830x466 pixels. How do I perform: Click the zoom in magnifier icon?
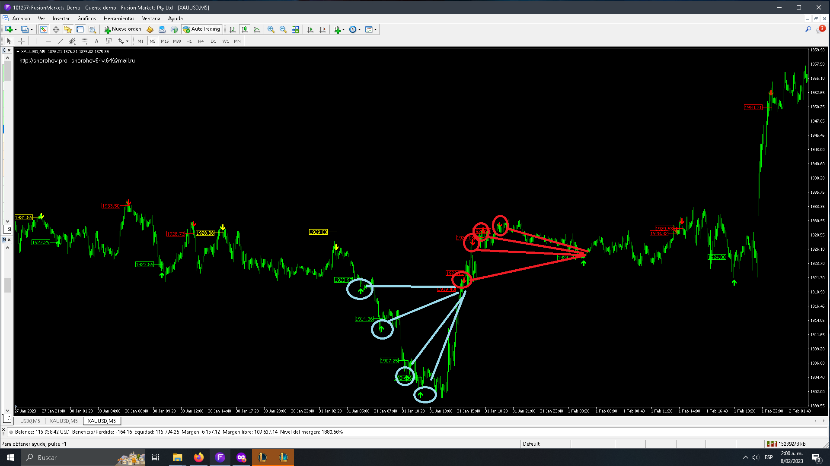pyautogui.click(x=271, y=29)
